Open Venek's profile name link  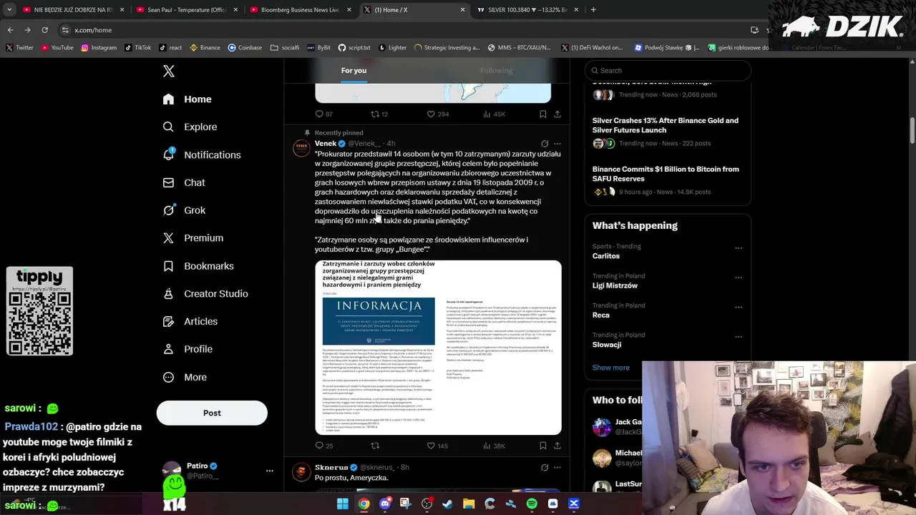326,144
